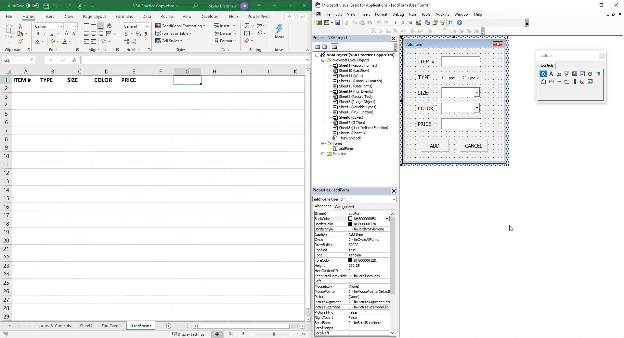Click the CANCEL button on the form
The height and width of the screenshot is (338, 624).
(x=473, y=146)
